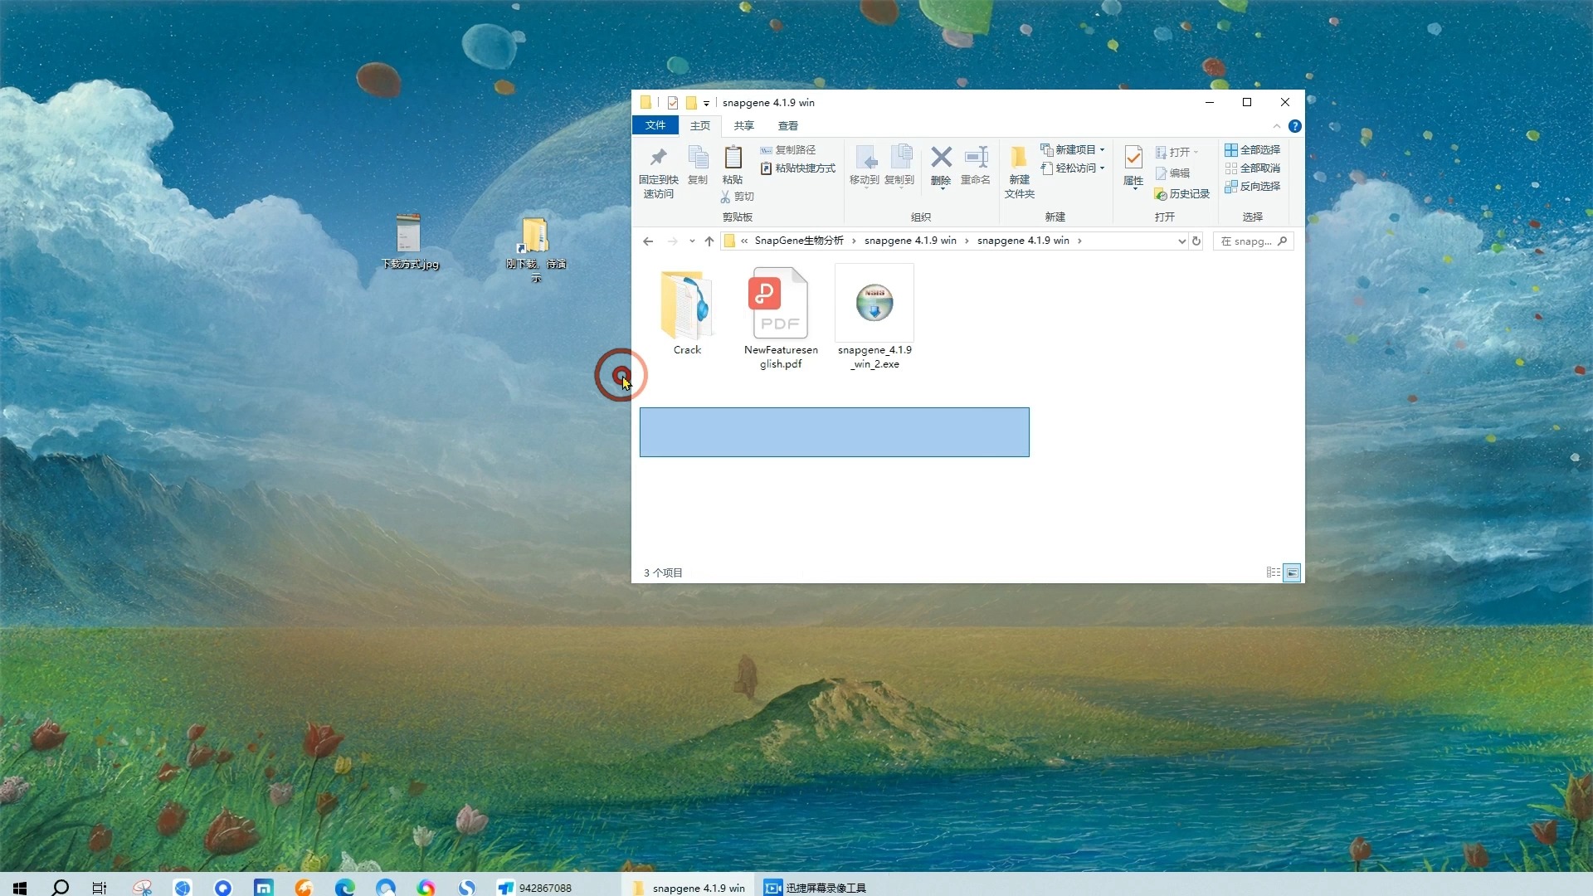Select NewFeaturesenglish.pdf file

click(781, 318)
